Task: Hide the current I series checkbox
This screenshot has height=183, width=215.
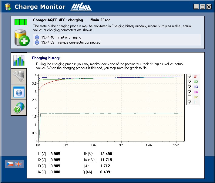Action: coord(190,102)
